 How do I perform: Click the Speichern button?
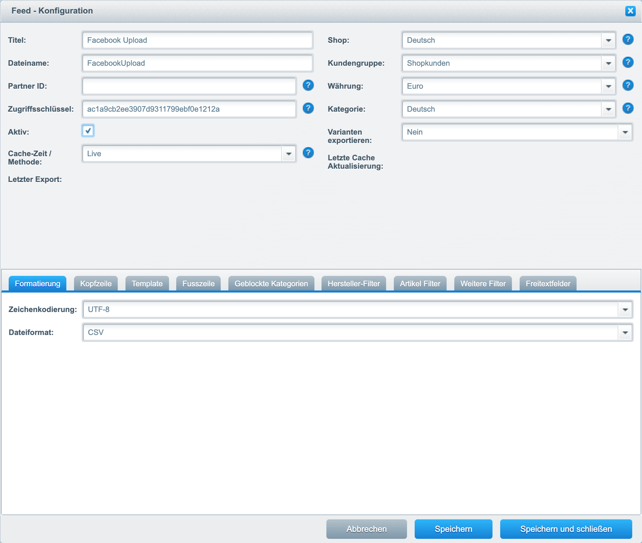tap(453, 529)
